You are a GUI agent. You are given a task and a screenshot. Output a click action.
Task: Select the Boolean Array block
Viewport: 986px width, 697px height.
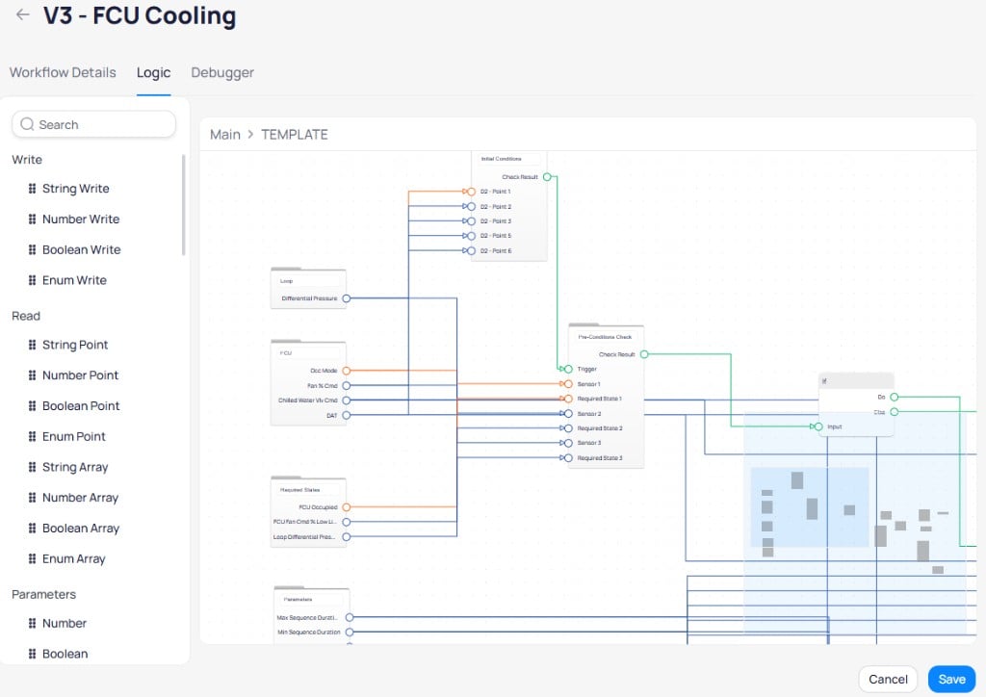point(81,528)
